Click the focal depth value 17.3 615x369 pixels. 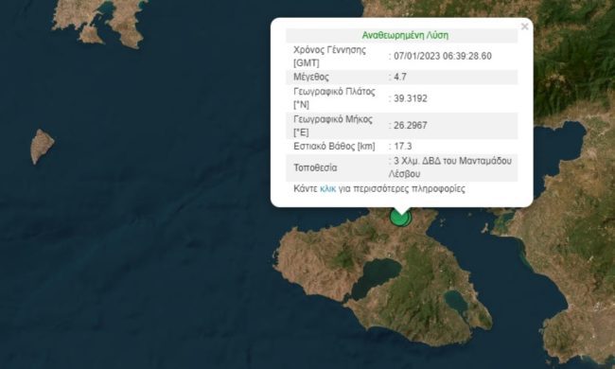point(402,147)
